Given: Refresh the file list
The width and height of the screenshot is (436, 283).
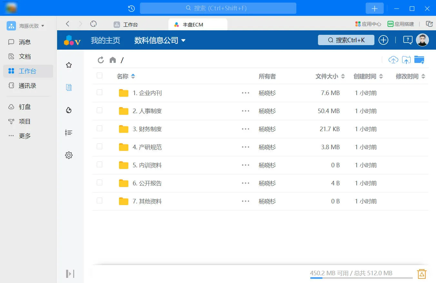Looking at the screenshot, I should pyautogui.click(x=101, y=60).
